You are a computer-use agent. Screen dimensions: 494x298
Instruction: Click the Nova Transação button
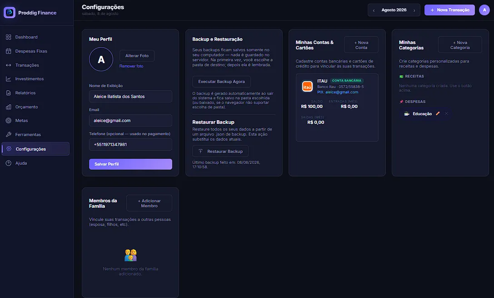click(x=449, y=10)
